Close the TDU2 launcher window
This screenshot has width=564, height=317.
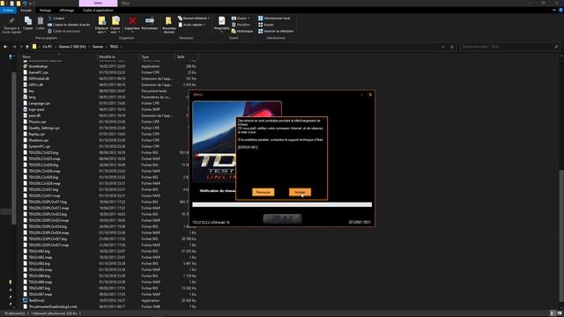tap(370, 94)
